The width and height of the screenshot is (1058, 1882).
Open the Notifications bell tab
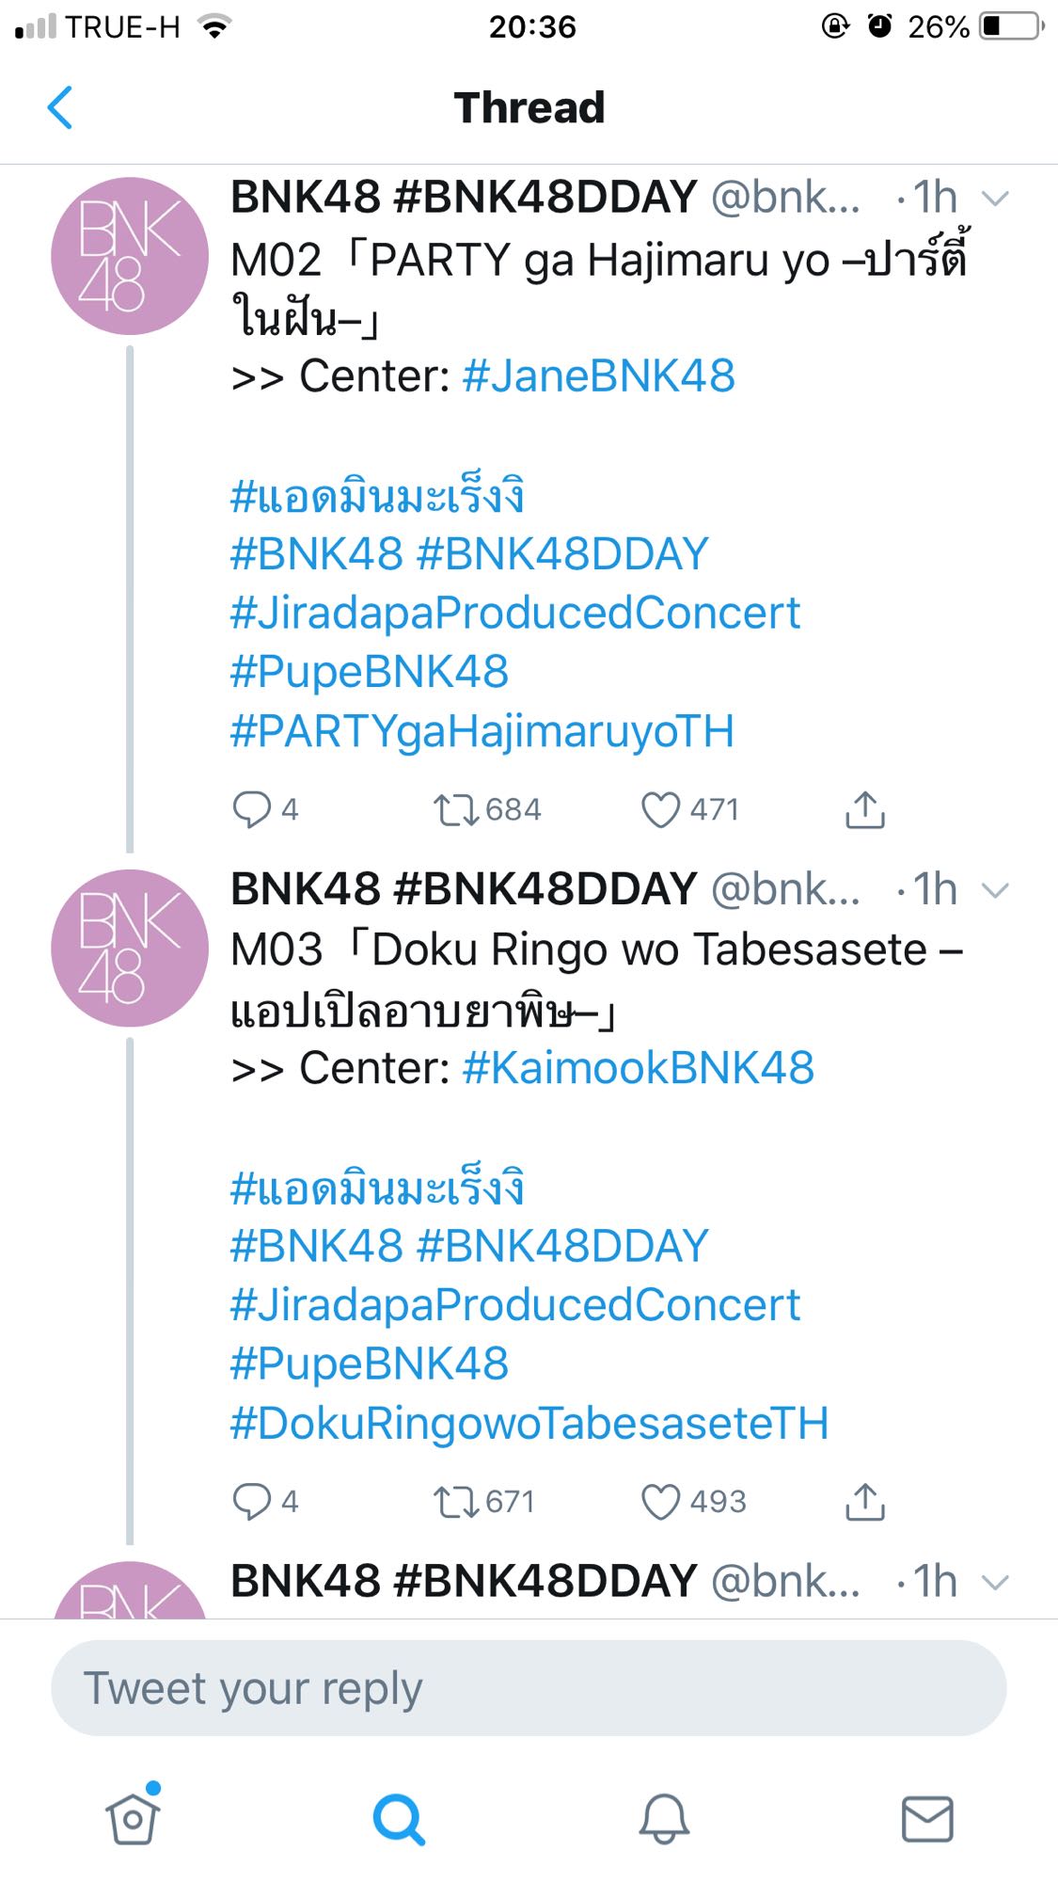(664, 1818)
